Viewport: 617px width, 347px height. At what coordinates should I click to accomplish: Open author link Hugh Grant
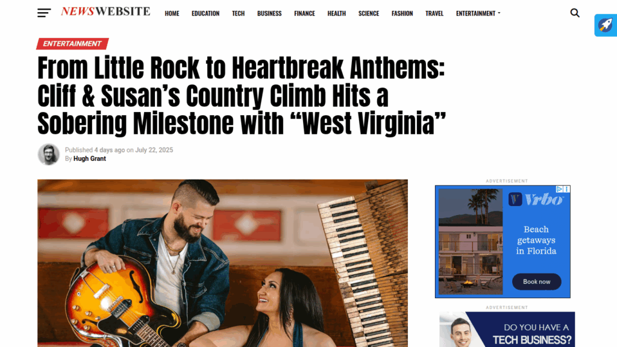tap(90, 158)
